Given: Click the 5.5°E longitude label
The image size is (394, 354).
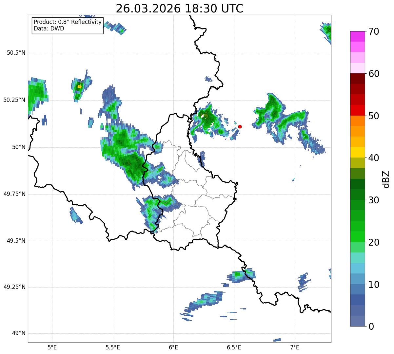Looking at the screenshot, I should point(113,348).
